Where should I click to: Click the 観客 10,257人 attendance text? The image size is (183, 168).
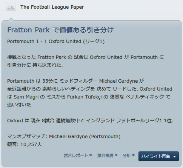(x=25, y=144)
